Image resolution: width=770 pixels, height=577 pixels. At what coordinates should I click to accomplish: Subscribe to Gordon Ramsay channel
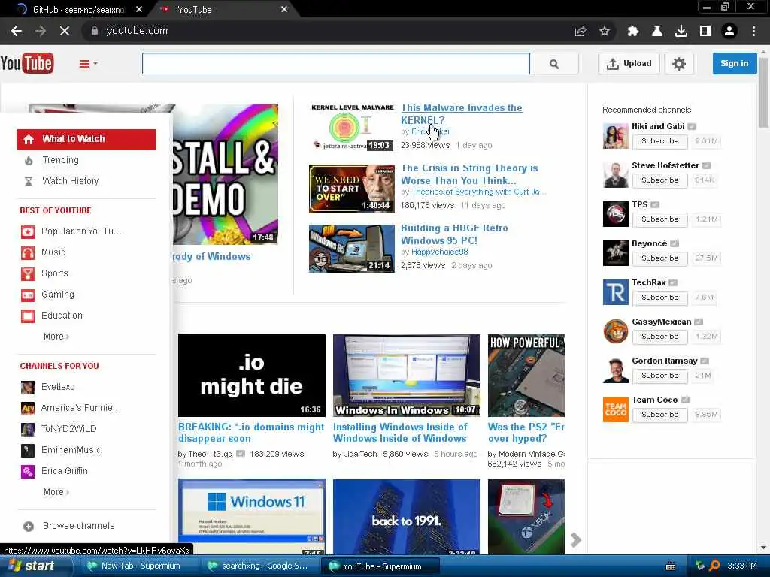point(659,376)
